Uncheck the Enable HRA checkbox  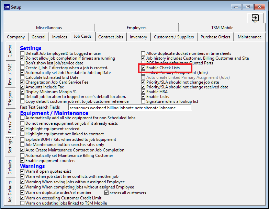143,92
